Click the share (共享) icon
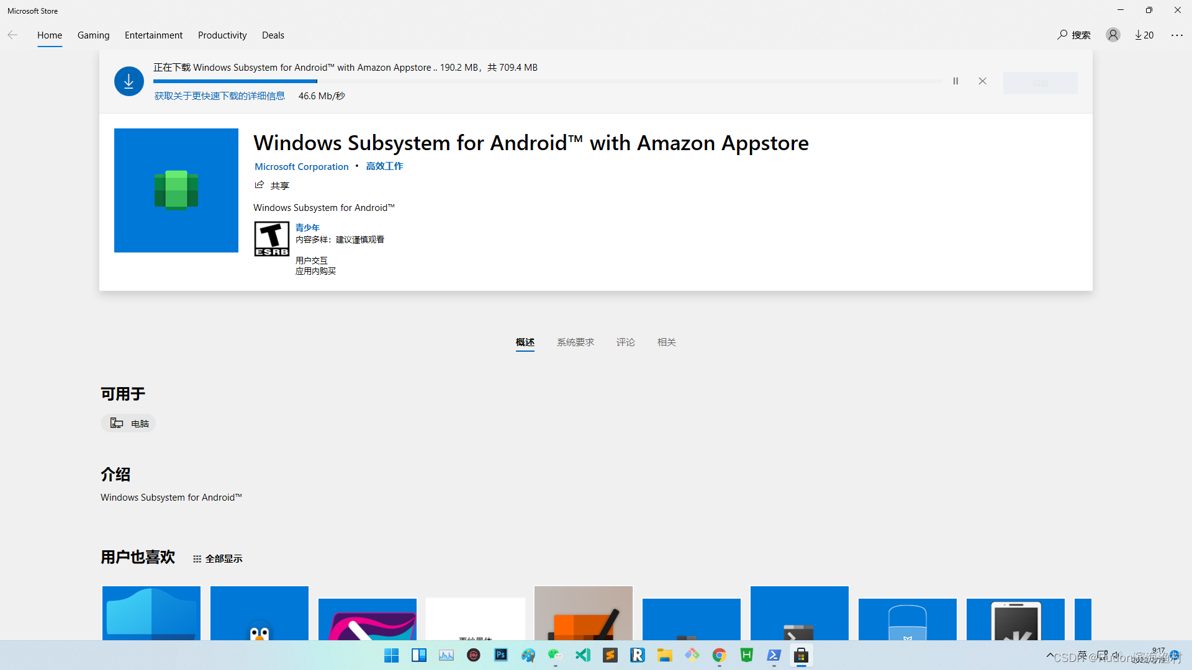Viewport: 1192px width, 670px height. (x=260, y=185)
